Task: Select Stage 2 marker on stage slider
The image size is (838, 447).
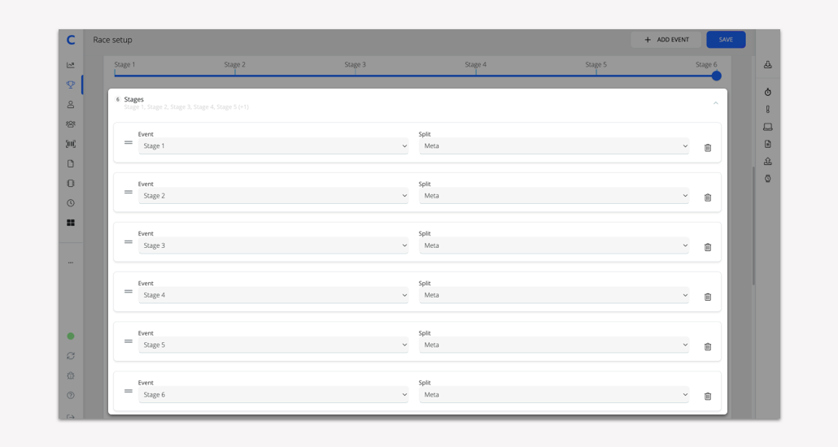Action: pos(234,65)
